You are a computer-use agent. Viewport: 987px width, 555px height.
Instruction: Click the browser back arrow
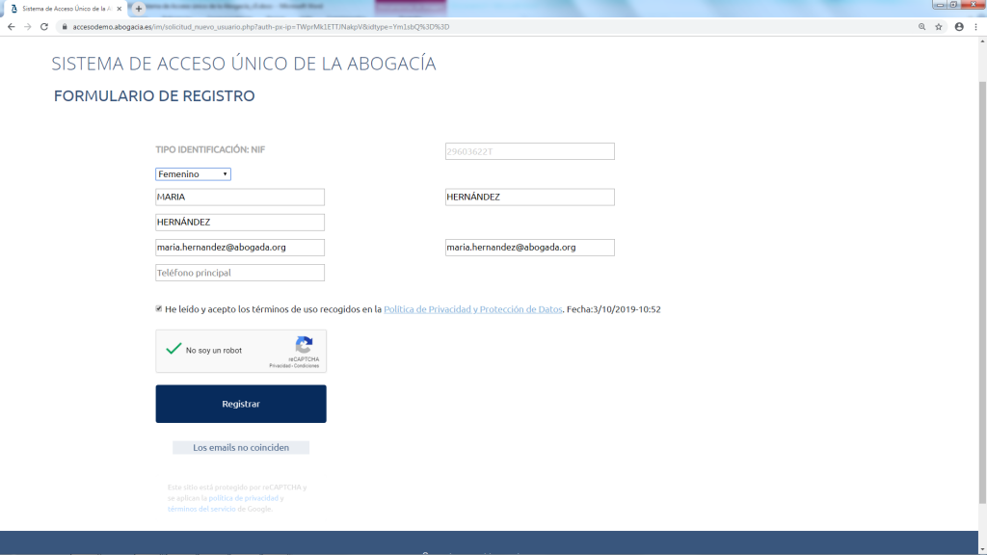coord(11,27)
